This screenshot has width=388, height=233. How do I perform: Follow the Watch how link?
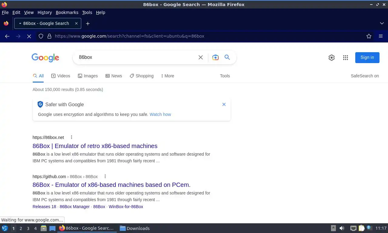[160, 114]
